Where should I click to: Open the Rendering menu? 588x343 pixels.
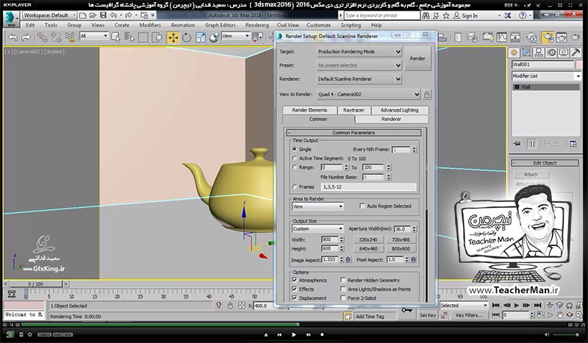pyautogui.click(x=257, y=25)
